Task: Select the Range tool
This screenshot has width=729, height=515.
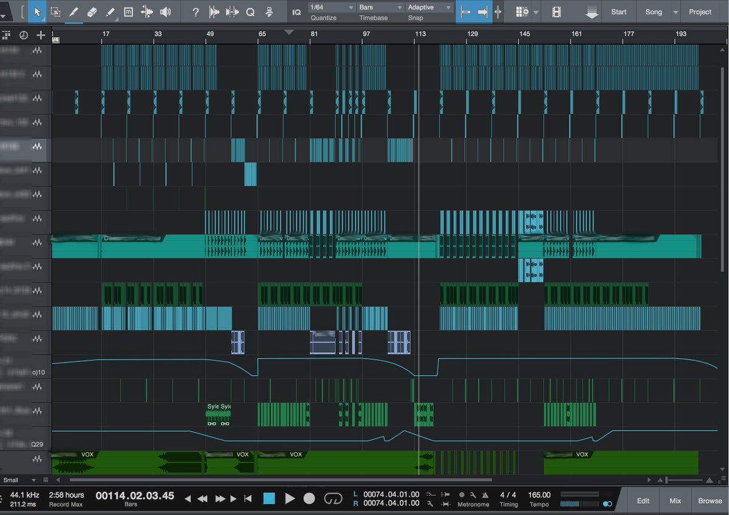Action: click(55, 12)
